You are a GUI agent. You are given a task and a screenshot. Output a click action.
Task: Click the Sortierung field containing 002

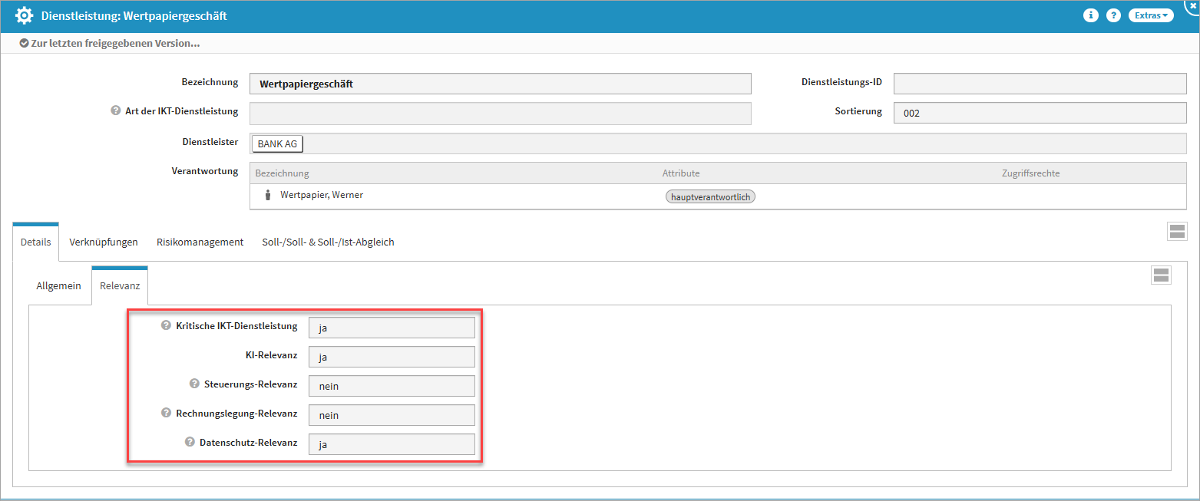pyautogui.click(x=1040, y=113)
